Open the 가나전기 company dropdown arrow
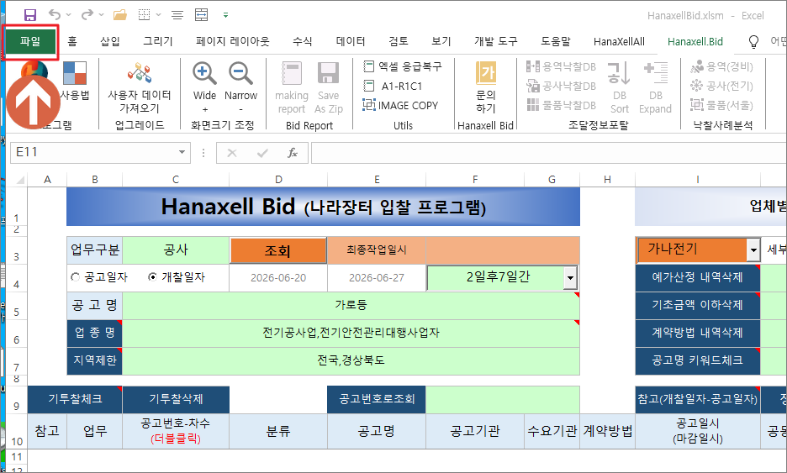 pos(753,250)
